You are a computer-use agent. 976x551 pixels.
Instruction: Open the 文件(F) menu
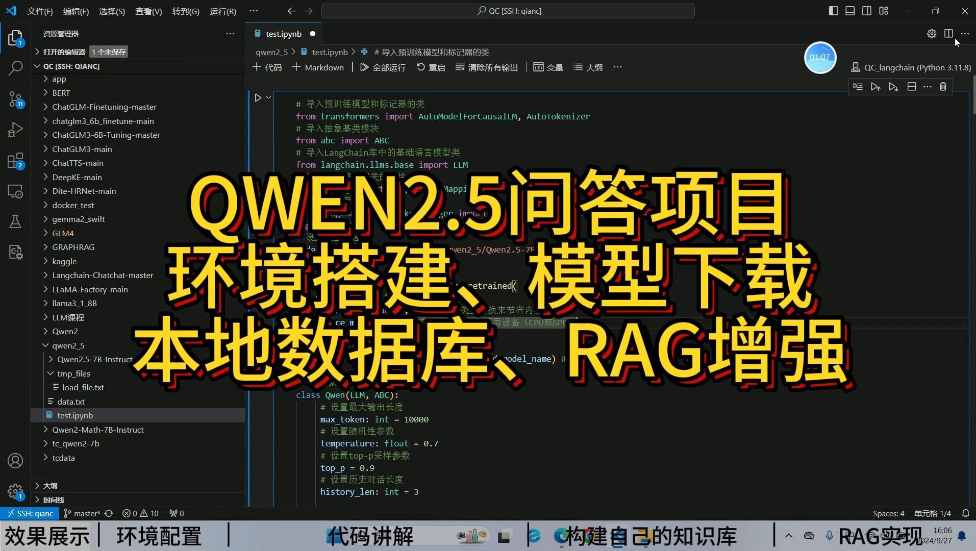pyautogui.click(x=40, y=11)
